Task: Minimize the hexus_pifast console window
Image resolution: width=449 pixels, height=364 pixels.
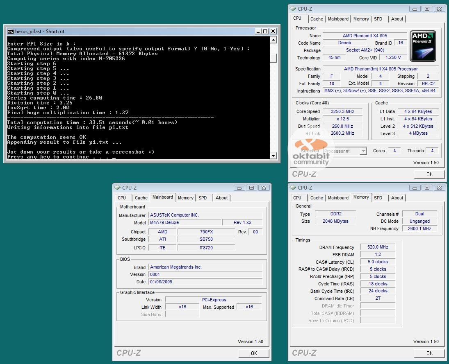Action: point(258,32)
